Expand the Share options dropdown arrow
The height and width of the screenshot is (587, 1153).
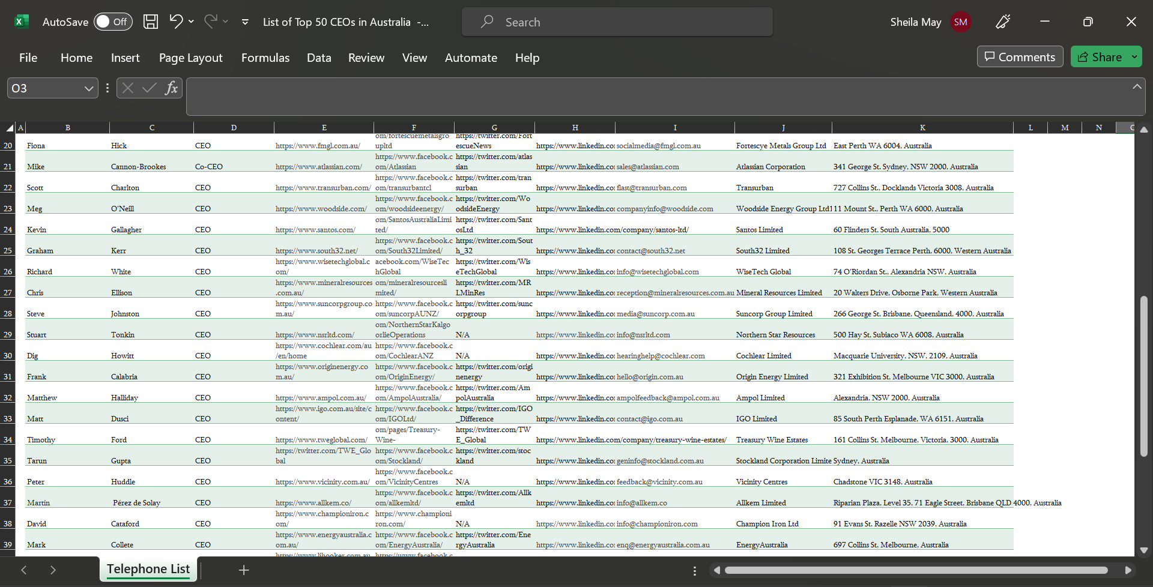click(1134, 56)
